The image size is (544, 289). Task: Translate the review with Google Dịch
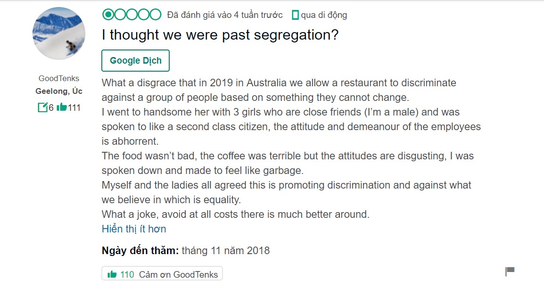[x=136, y=61]
